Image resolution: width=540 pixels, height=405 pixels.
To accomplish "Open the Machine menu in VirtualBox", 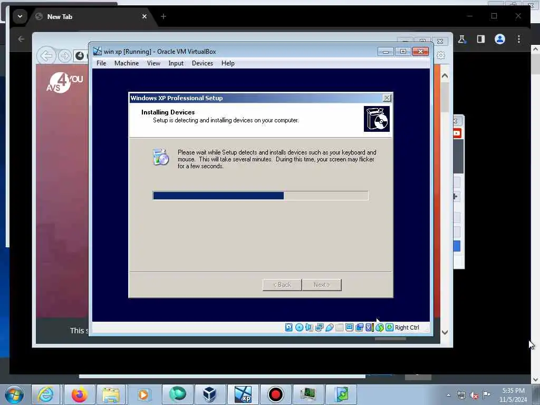I will (x=127, y=63).
